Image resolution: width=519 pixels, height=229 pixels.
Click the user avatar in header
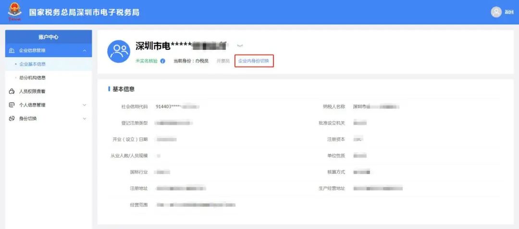tap(496, 12)
